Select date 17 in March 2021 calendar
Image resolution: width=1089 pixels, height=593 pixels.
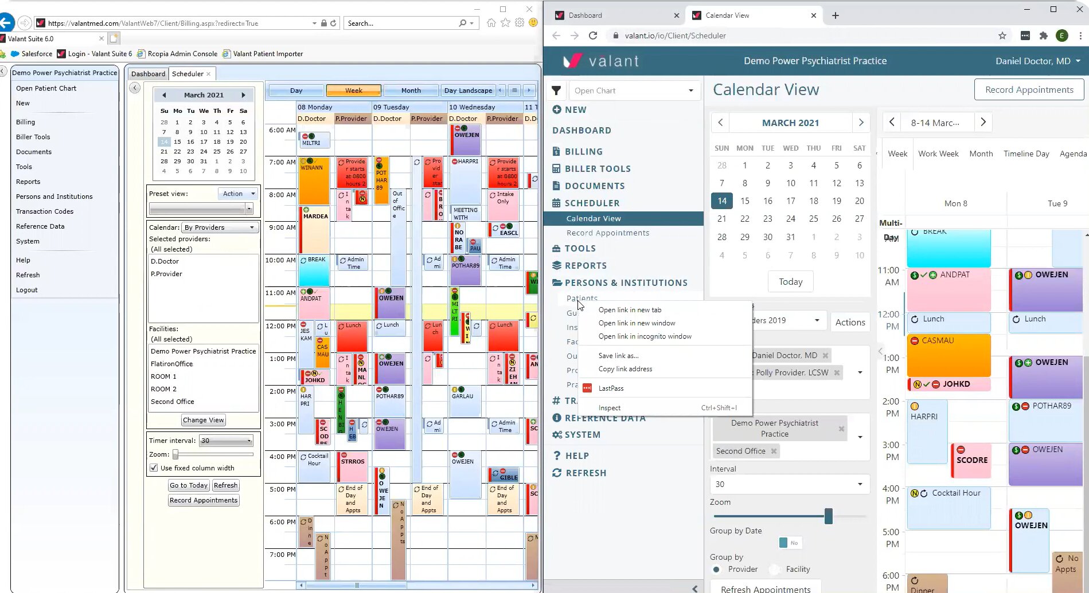(x=790, y=201)
